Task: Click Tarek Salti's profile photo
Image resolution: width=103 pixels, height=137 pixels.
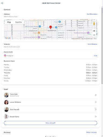Action: pos(6,95)
